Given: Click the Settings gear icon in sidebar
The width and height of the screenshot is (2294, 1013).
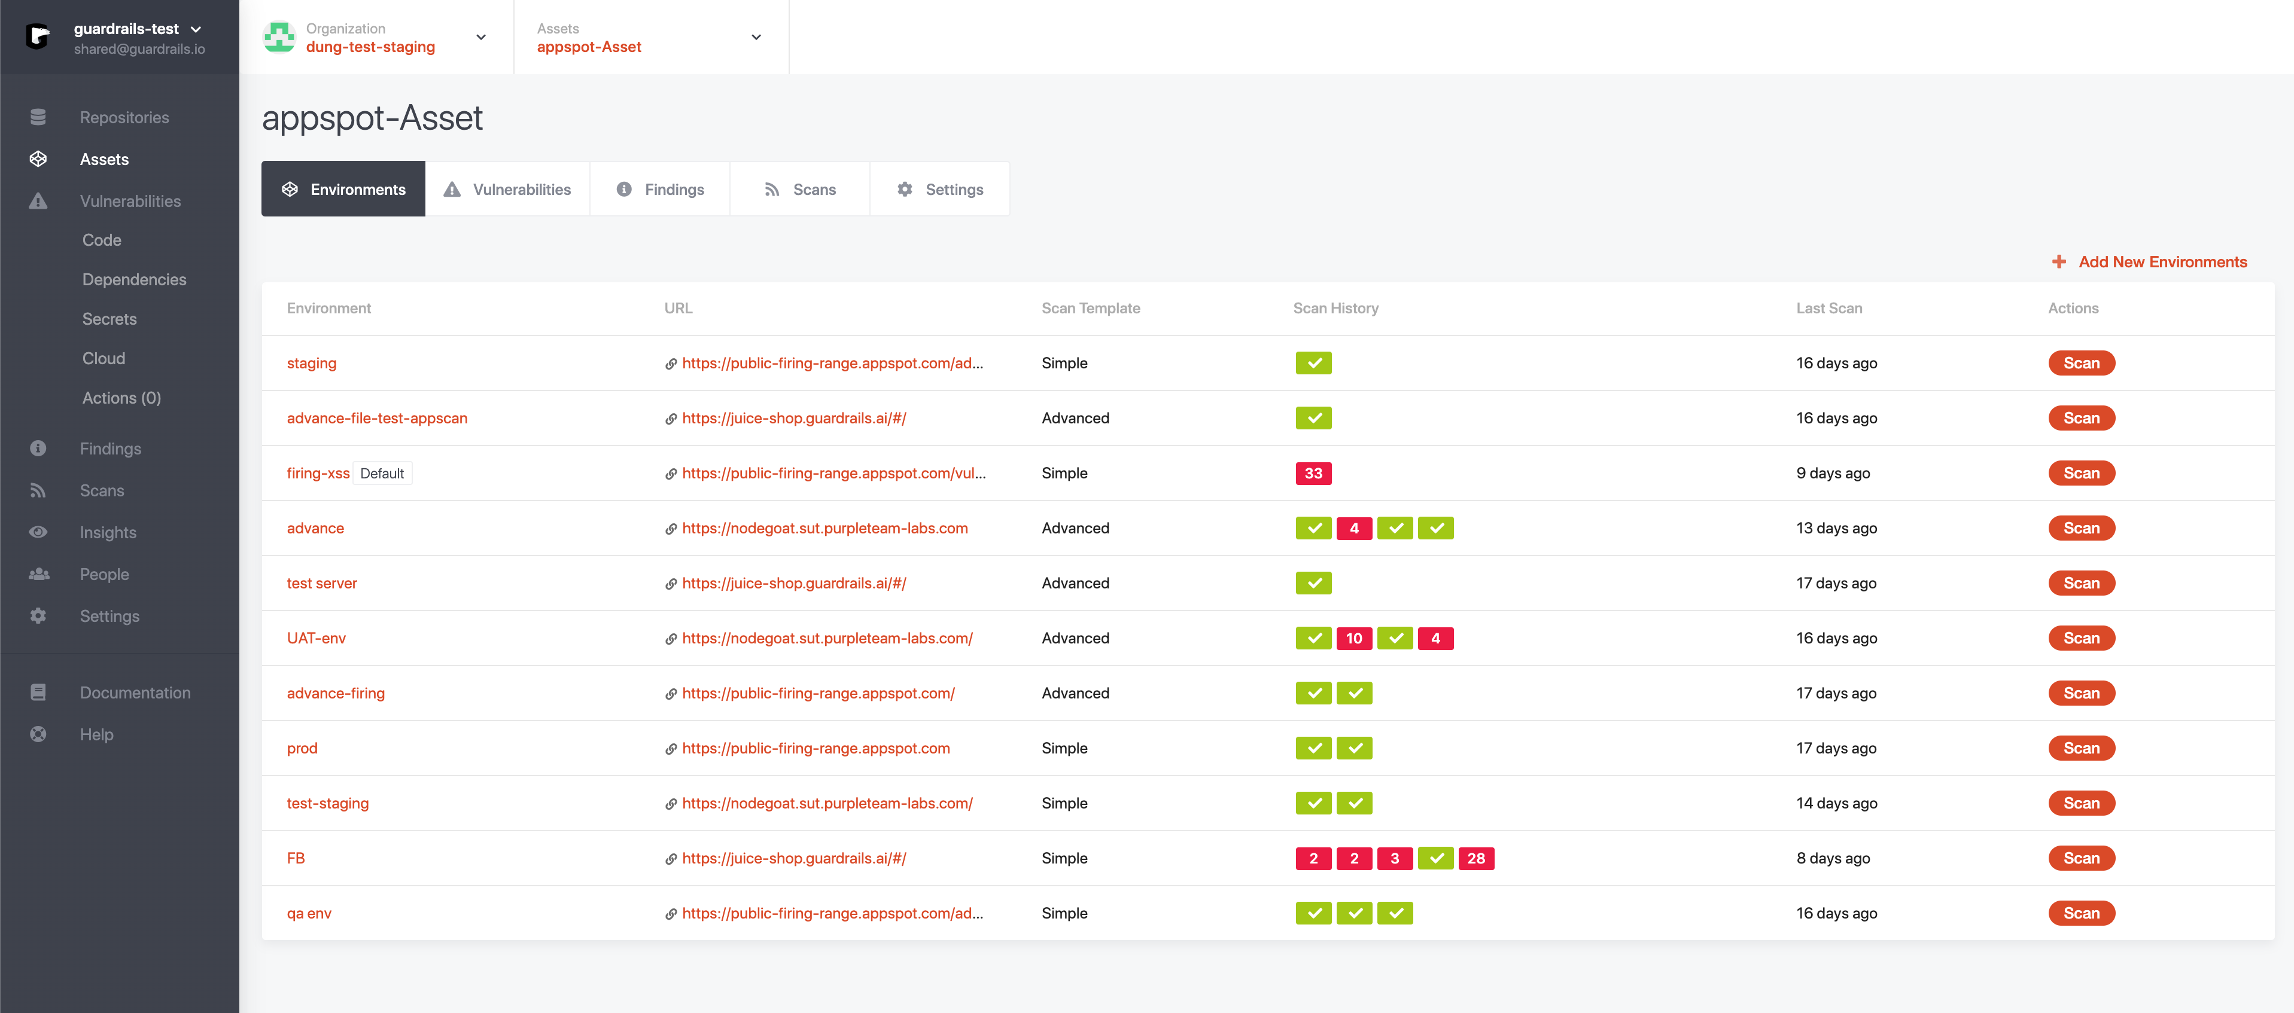Looking at the screenshot, I should pos(39,615).
